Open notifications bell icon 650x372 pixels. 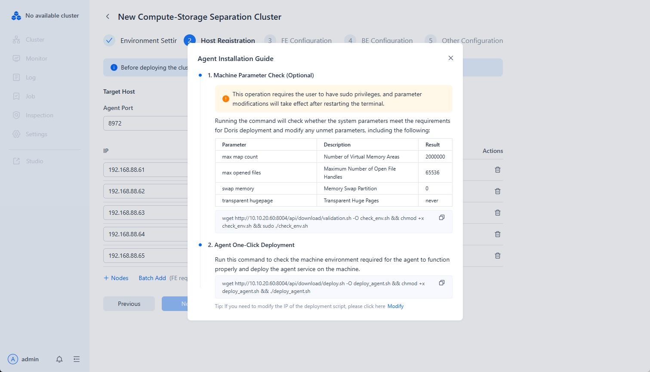pos(59,359)
